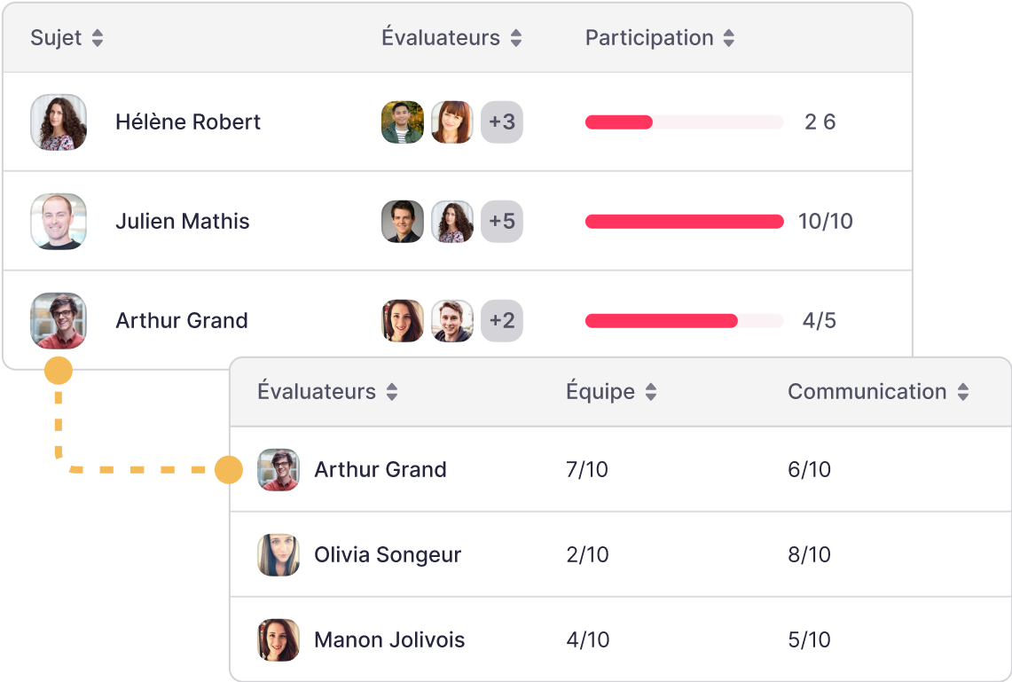
Task: Sort the top table's Évaluateurs column
Action: (516, 38)
